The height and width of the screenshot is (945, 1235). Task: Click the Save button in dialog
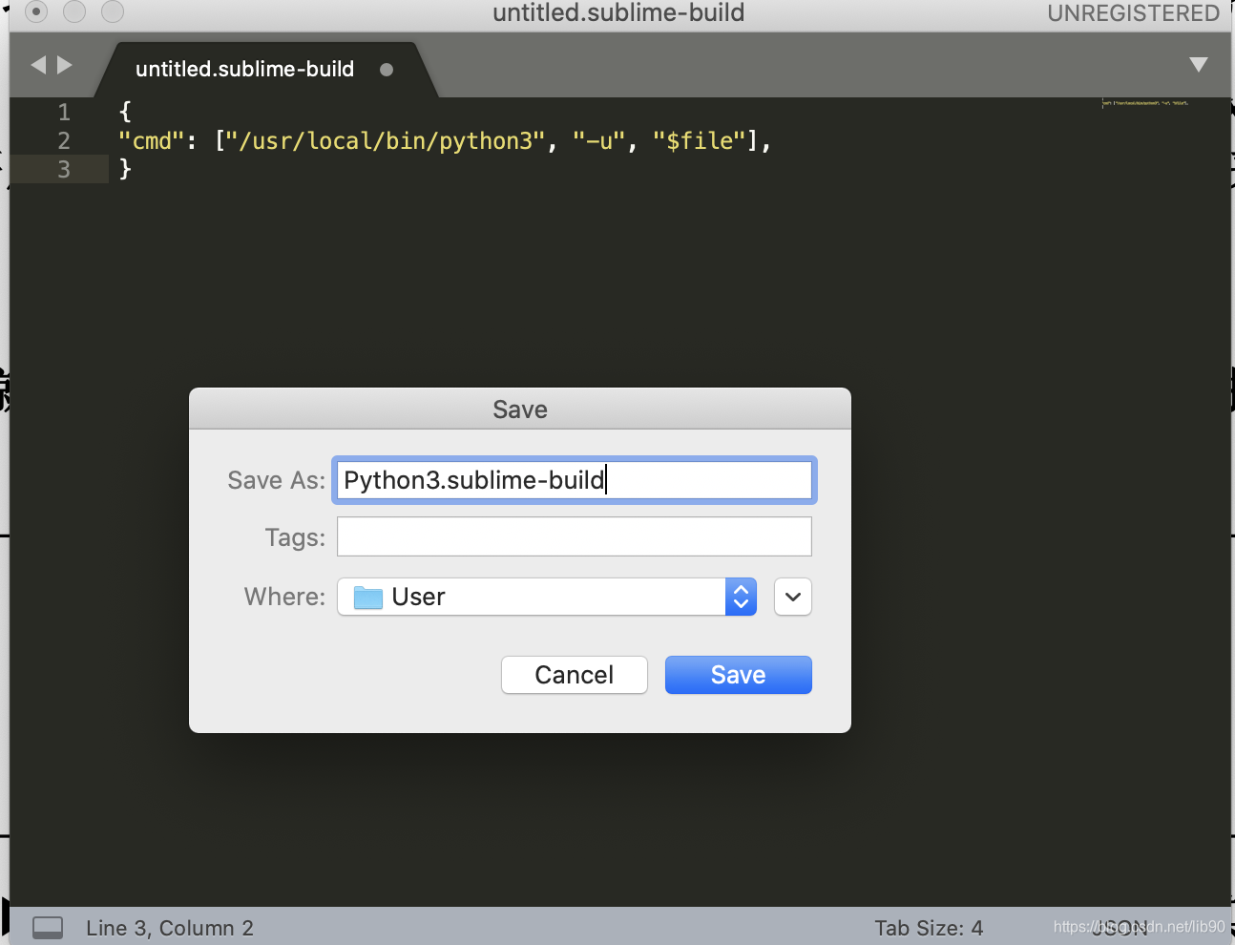pos(738,675)
